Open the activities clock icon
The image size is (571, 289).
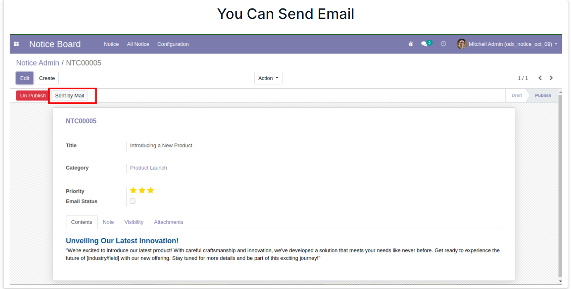tap(443, 44)
